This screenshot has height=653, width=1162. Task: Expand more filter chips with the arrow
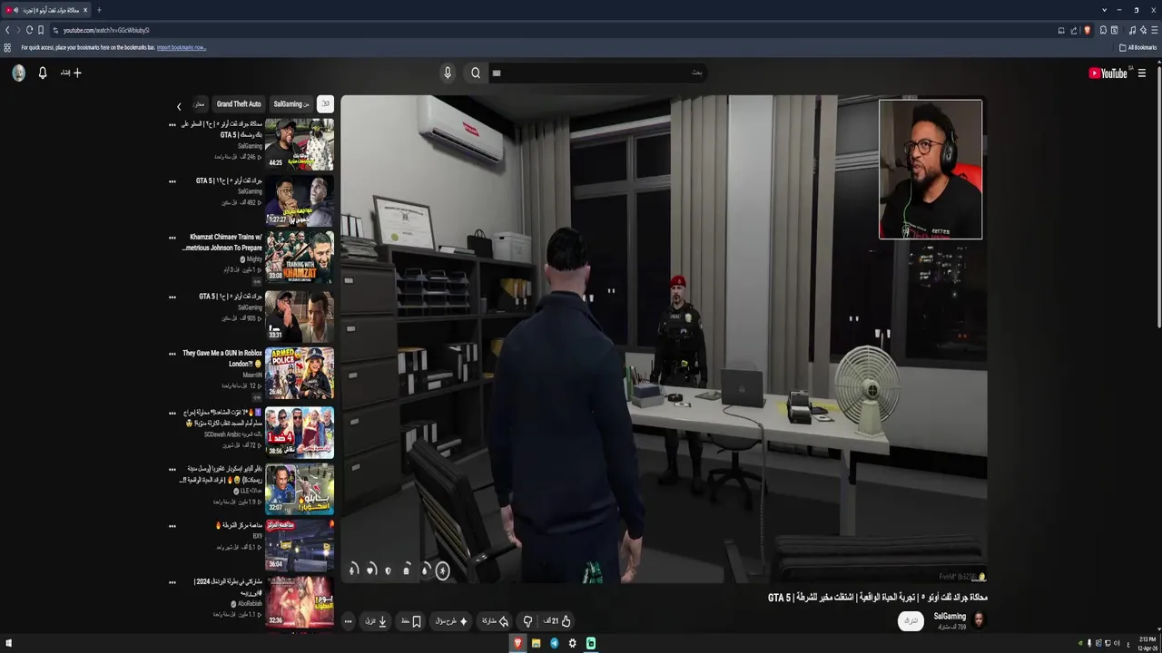179,106
